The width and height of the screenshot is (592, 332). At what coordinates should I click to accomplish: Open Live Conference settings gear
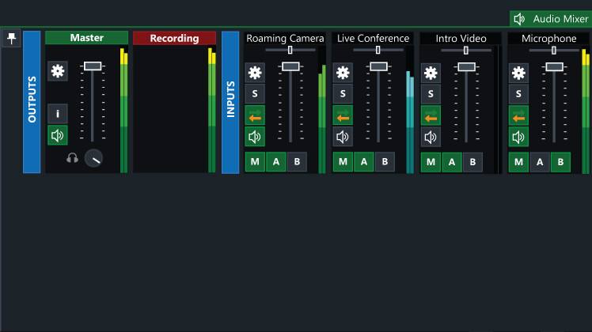(x=343, y=73)
